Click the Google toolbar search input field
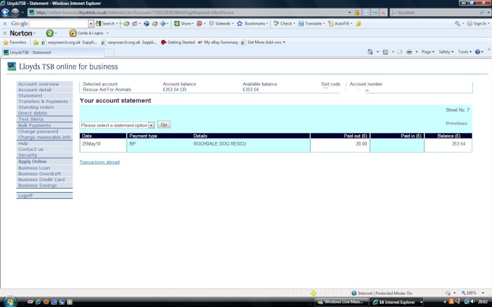 [x=58, y=23]
